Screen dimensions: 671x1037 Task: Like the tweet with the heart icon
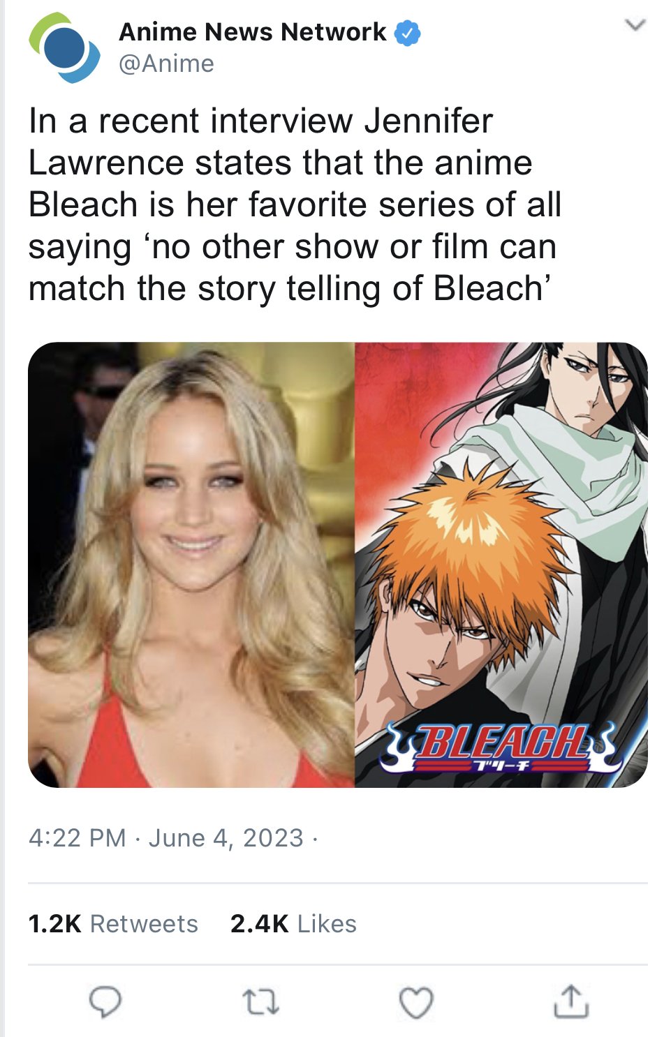coord(416,1003)
